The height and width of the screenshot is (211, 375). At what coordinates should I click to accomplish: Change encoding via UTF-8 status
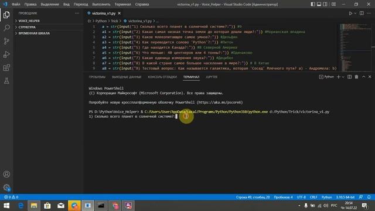tap(301, 197)
